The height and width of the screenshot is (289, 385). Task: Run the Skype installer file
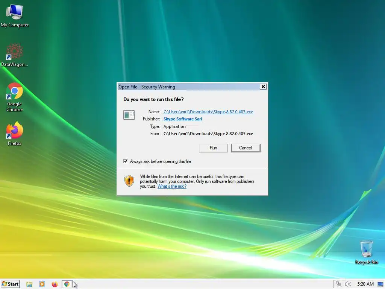pyautogui.click(x=214, y=148)
